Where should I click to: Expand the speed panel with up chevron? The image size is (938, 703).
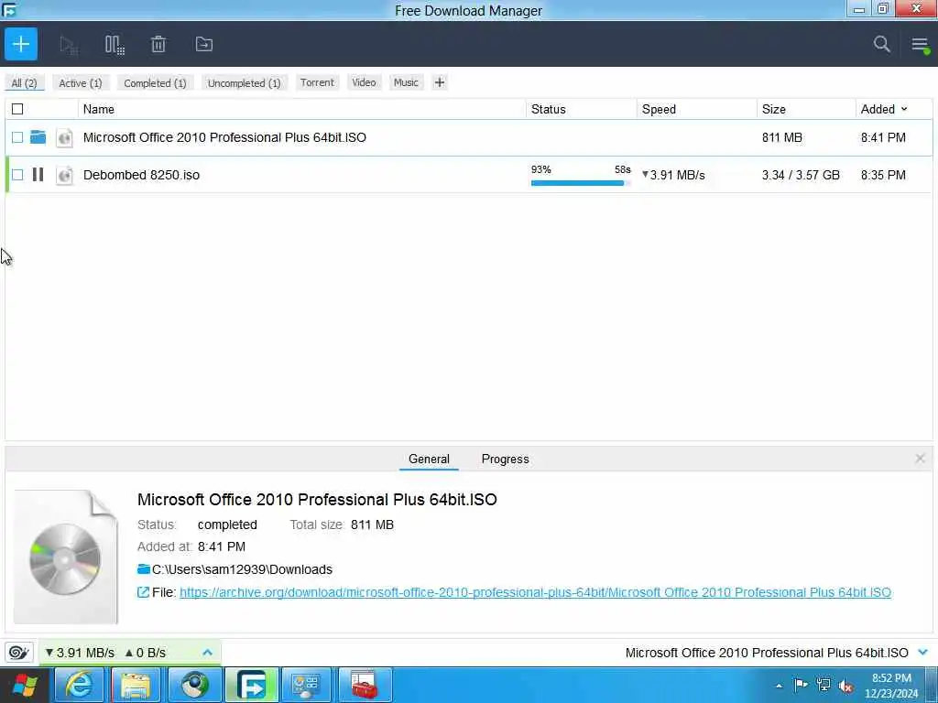click(x=208, y=652)
